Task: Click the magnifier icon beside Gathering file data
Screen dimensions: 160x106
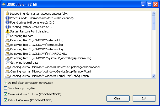Action: click(x=8, y=36)
